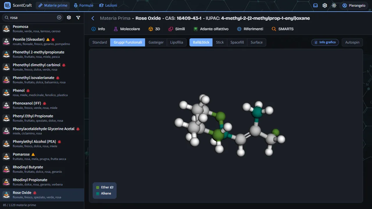Click the graduation cap icon next to Ether
This screenshot has width=372, height=209.
[x=112, y=188]
